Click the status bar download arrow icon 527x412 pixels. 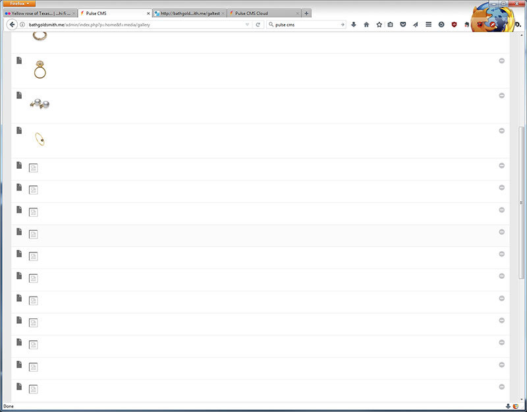pyautogui.click(x=508, y=406)
